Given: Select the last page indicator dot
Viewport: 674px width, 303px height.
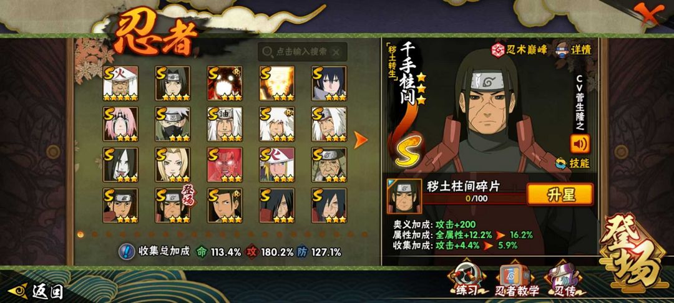Looking at the screenshot, I should pyautogui.click(x=364, y=234).
